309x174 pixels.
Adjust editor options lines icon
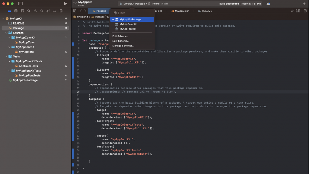[x=298, y=11]
